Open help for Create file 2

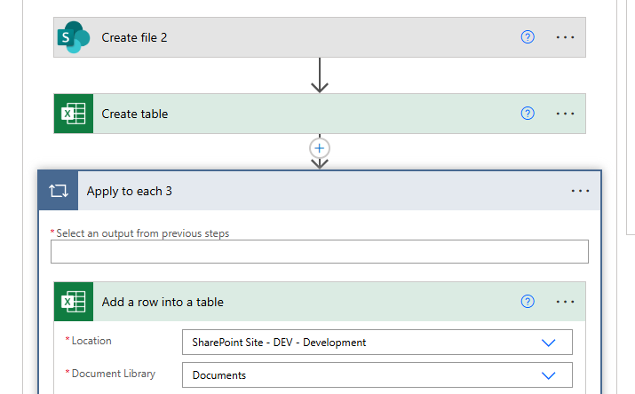[x=528, y=37]
